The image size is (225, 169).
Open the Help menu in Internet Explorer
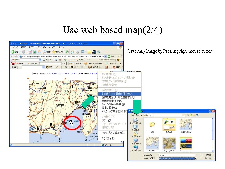(x=60, y=47)
